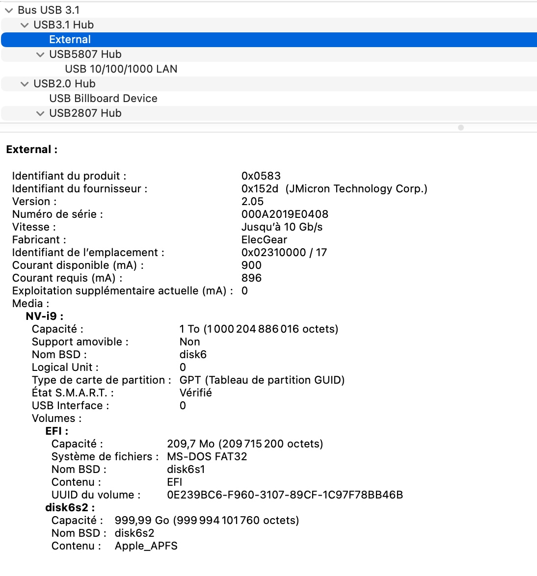Click BSD name value disk6s1
The width and height of the screenshot is (537, 576).
point(186,470)
